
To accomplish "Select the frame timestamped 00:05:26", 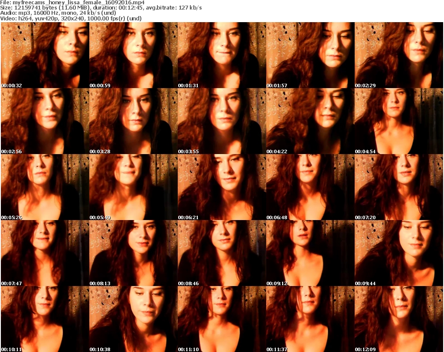I will click(x=45, y=187).
